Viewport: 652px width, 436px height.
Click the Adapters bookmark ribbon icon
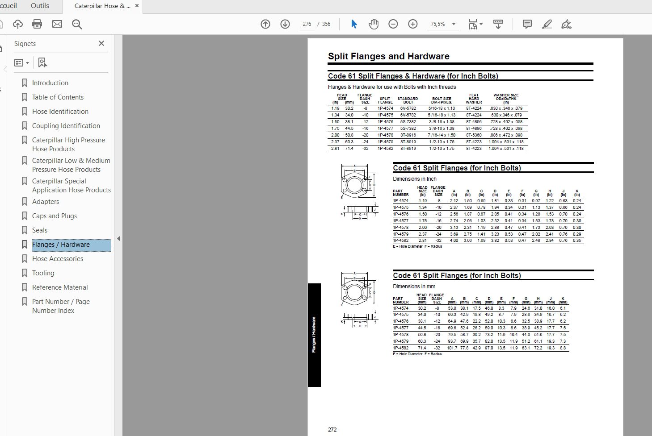click(x=25, y=202)
